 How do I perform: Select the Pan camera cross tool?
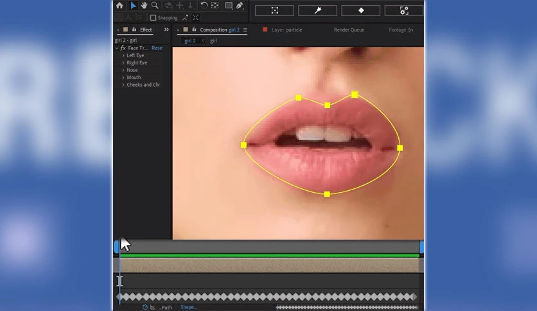tap(179, 6)
